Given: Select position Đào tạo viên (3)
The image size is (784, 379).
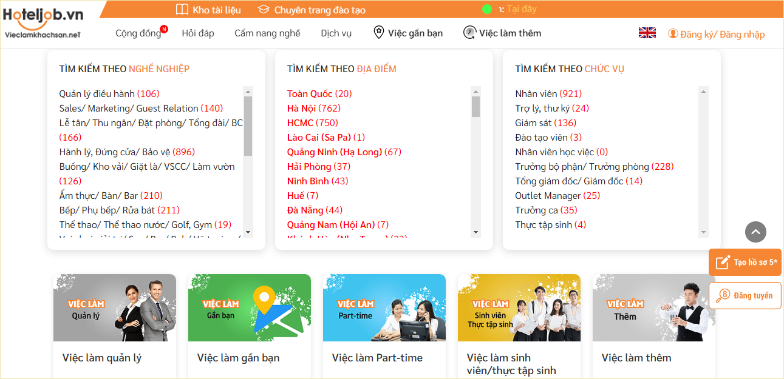Looking at the screenshot, I should pyautogui.click(x=548, y=137).
